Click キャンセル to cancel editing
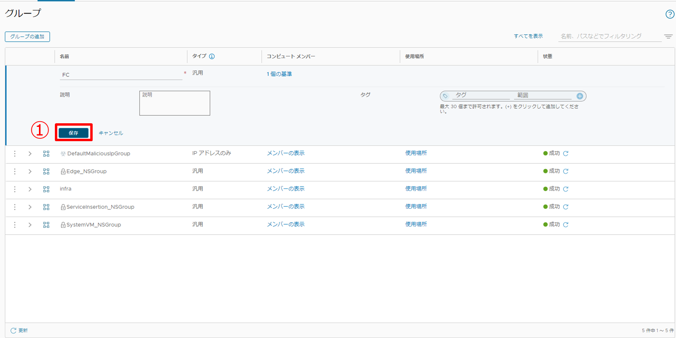This screenshot has height=338, width=676. [x=111, y=133]
